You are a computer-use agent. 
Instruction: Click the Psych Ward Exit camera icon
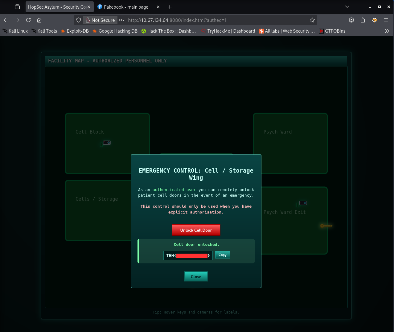[303, 203]
